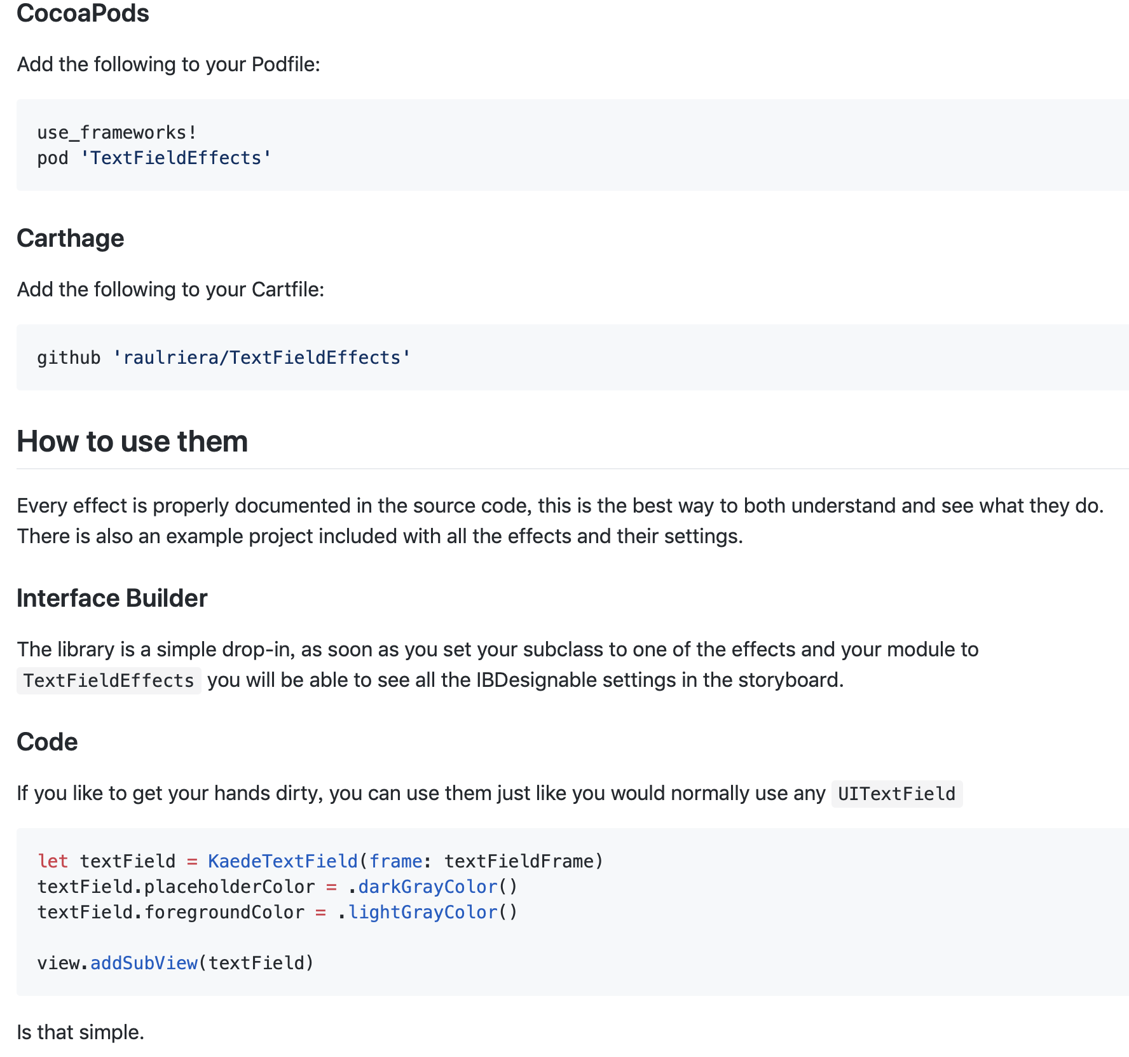Click the 'example project included' sentence
This screenshot has width=1129, height=1057.
click(x=380, y=536)
